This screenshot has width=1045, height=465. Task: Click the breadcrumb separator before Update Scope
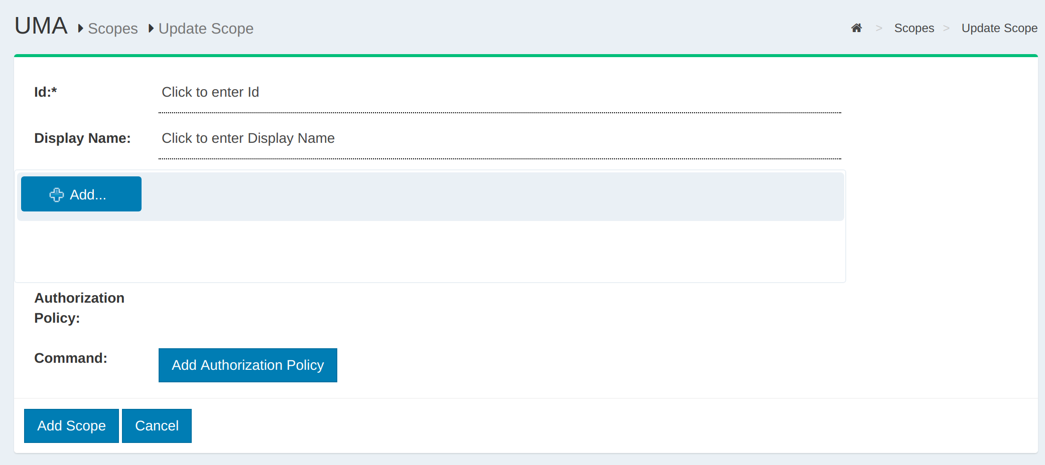pos(947,28)
